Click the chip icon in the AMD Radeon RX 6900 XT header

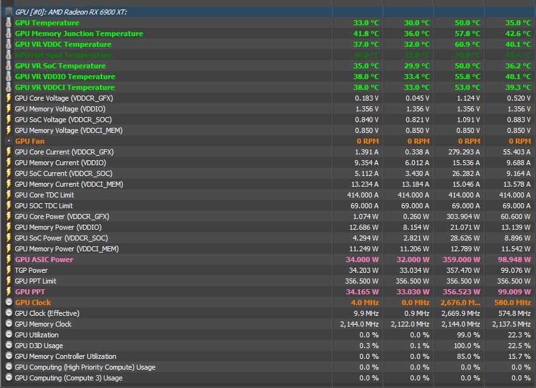click(9, 12)
